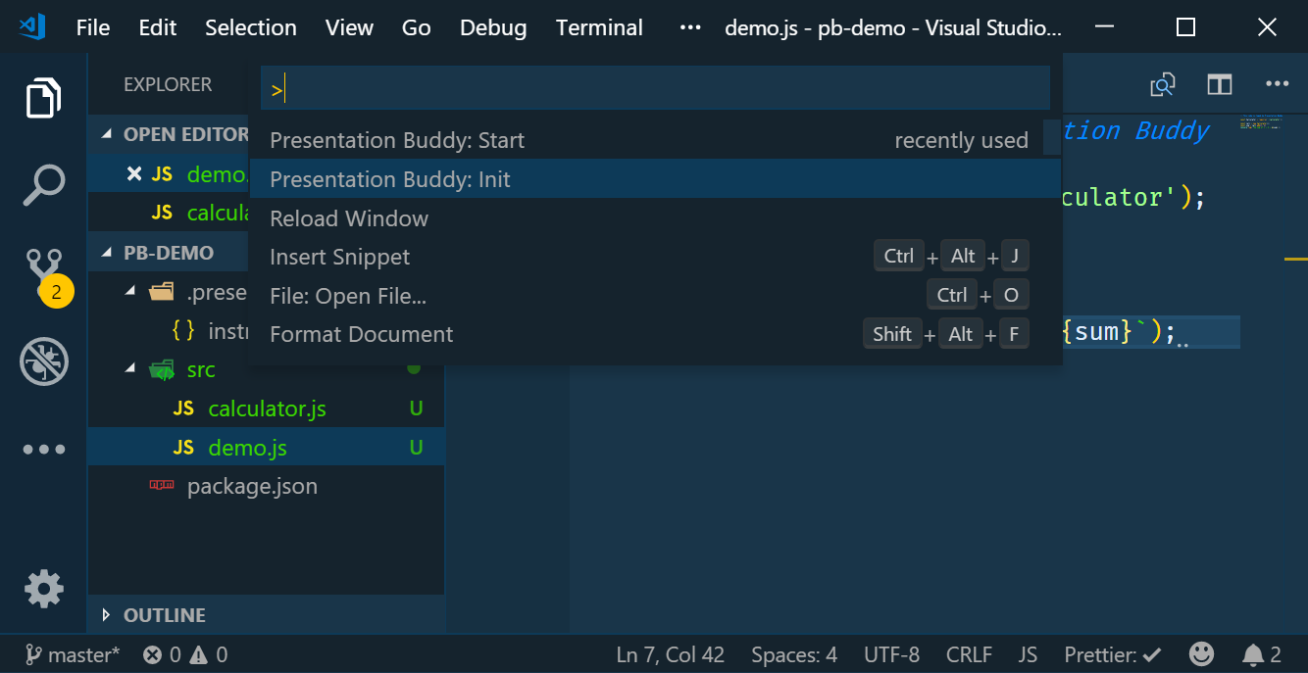
Task: Click the EXPLORER panel title
Action: (x=168, y=85)
